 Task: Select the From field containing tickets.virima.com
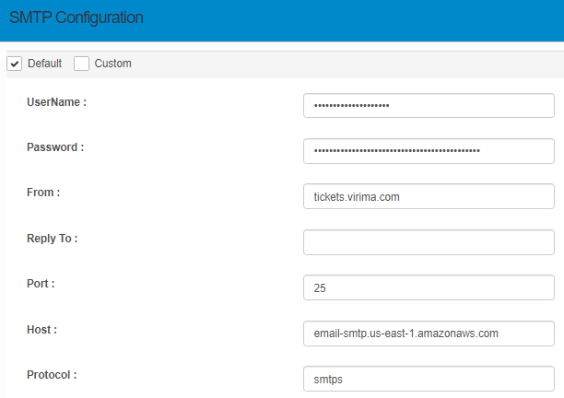[x=429, y=197]
